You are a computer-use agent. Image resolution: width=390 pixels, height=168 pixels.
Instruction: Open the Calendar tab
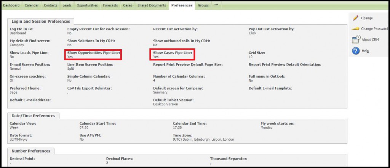(31, 5)
